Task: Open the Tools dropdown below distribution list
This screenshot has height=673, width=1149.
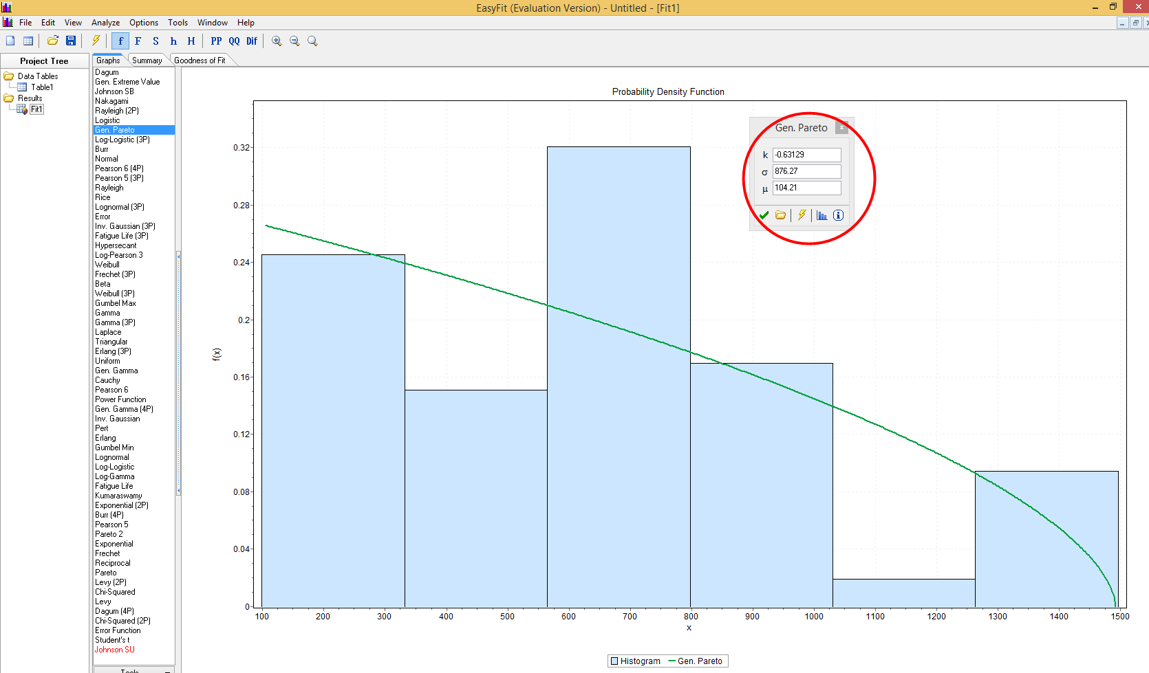Action: (133, 670)
